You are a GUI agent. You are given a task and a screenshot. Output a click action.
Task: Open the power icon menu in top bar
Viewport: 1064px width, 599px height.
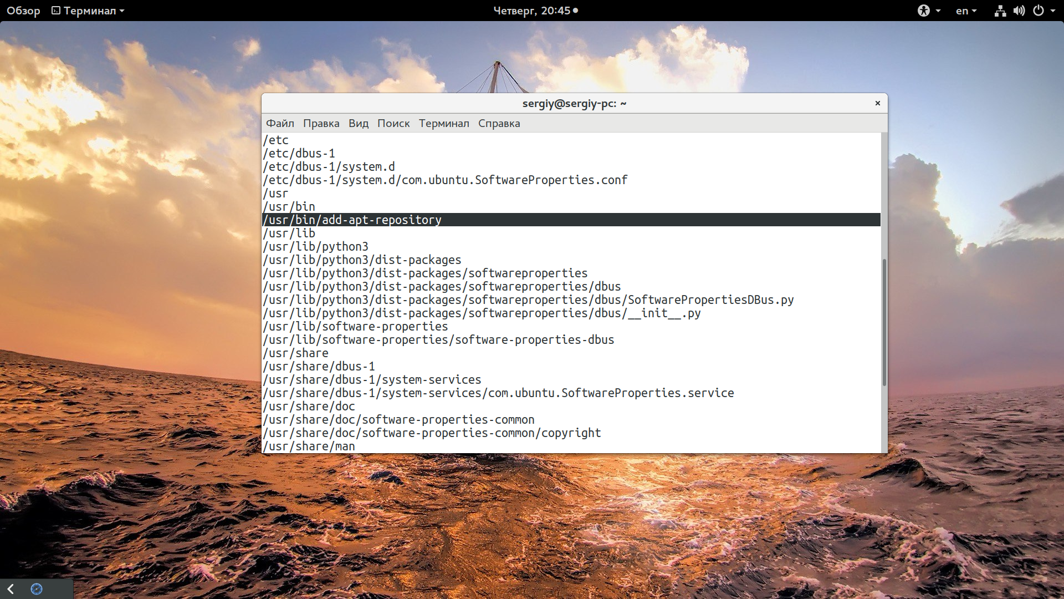coord(1039,11)
